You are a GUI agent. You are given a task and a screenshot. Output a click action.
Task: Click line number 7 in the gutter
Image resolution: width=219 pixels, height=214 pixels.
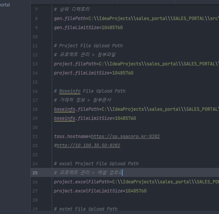[36, 10]
